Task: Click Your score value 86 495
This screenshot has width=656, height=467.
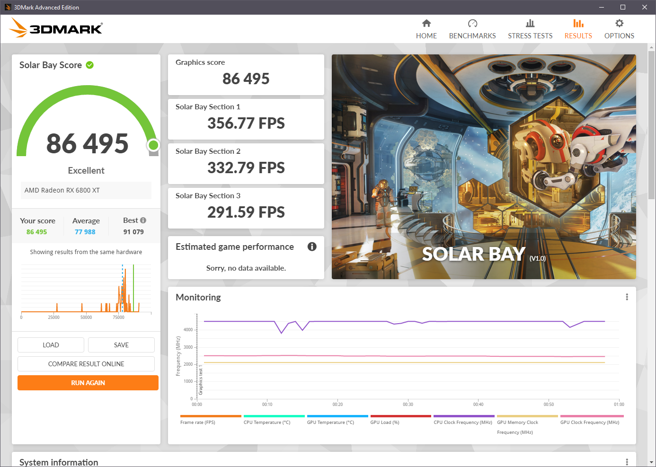Action: coord(37,232)
